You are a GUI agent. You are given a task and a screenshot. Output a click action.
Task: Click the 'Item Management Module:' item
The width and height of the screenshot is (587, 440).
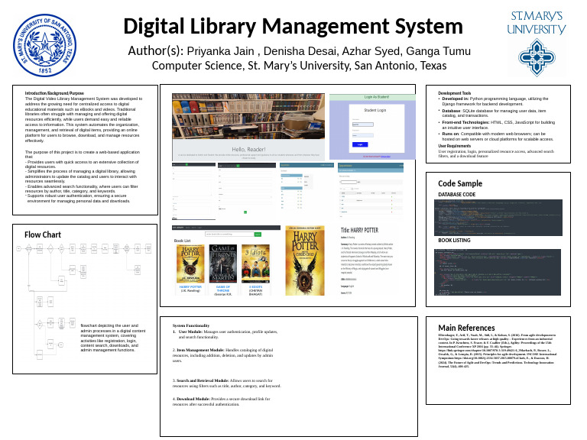(222, 355)
